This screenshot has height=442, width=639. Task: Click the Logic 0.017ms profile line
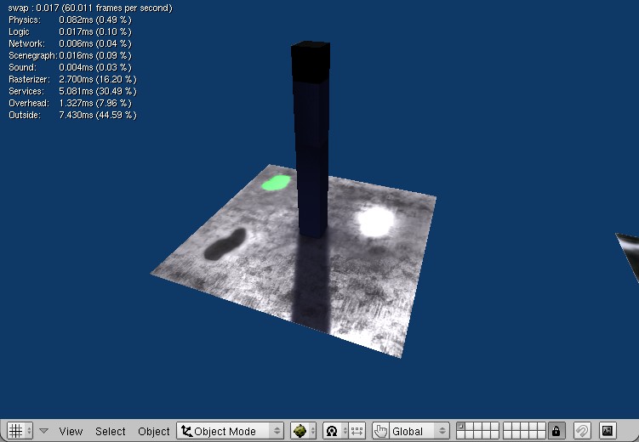(x=70, y=31)
